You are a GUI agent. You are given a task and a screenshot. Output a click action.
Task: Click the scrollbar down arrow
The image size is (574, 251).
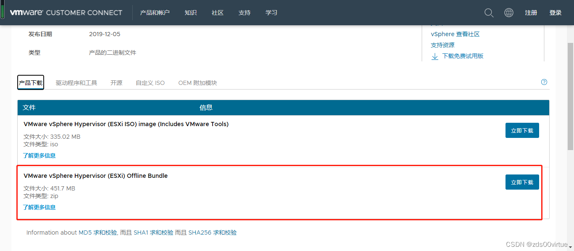click(570, 247)
